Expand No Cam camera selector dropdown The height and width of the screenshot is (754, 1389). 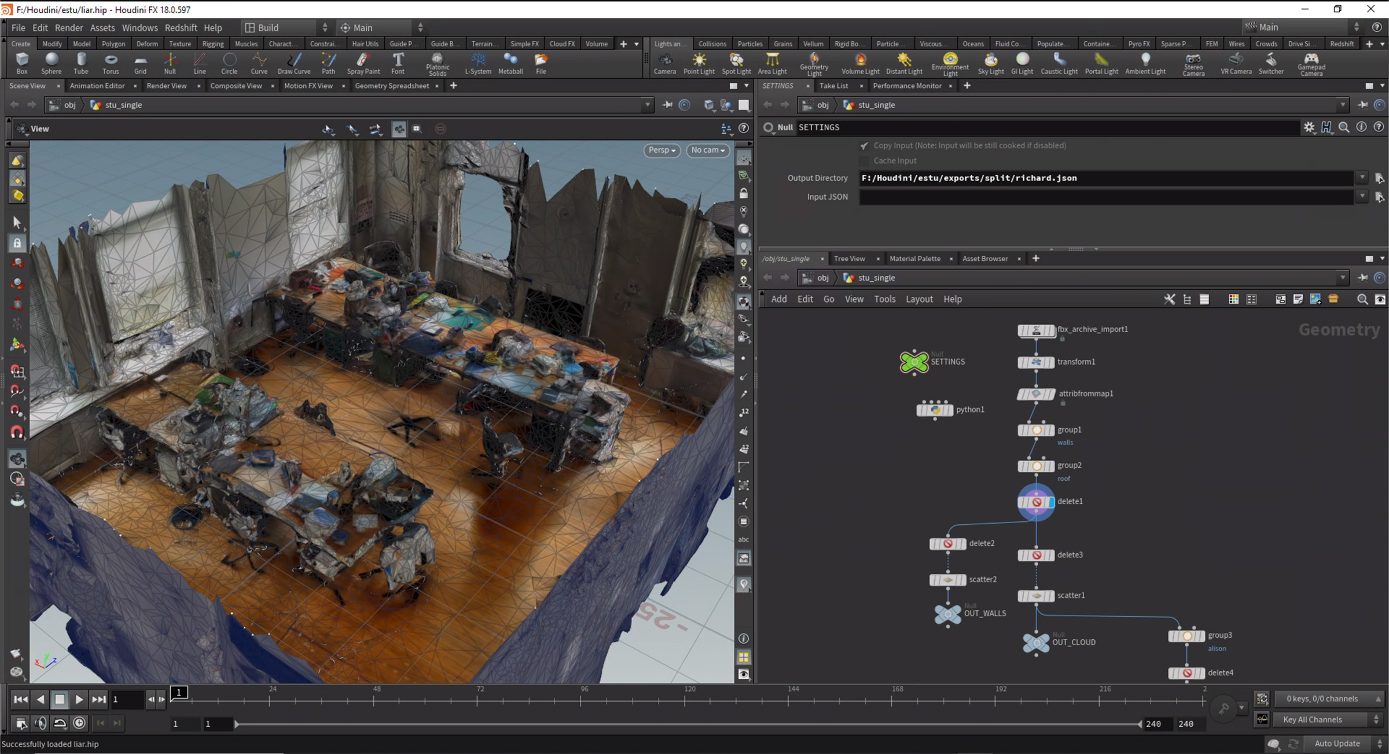coord(707,149)
